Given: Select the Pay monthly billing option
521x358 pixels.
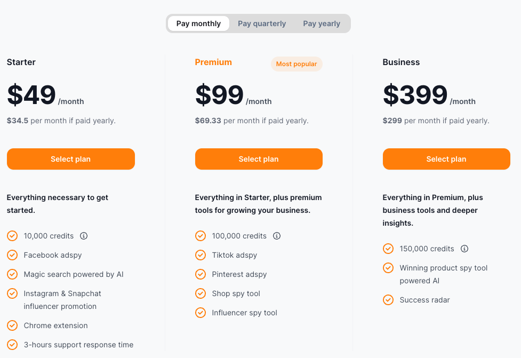Looking at the screenshot, I should pos(198,23).
